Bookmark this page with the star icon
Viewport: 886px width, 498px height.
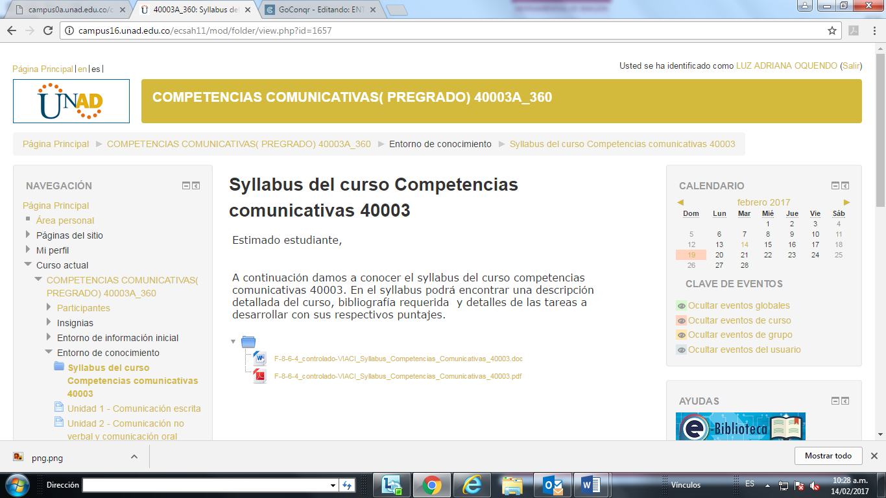832,30
